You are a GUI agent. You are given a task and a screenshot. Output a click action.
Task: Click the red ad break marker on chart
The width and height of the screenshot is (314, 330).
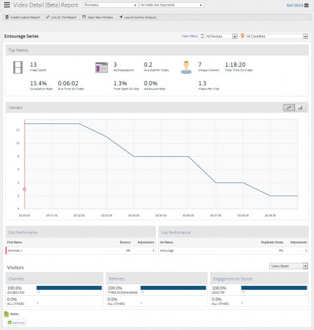pyautogui.click(x=24, y=189)
